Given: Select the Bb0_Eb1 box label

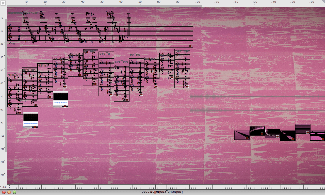Looking at the screenshot, I should coord(30,70).
